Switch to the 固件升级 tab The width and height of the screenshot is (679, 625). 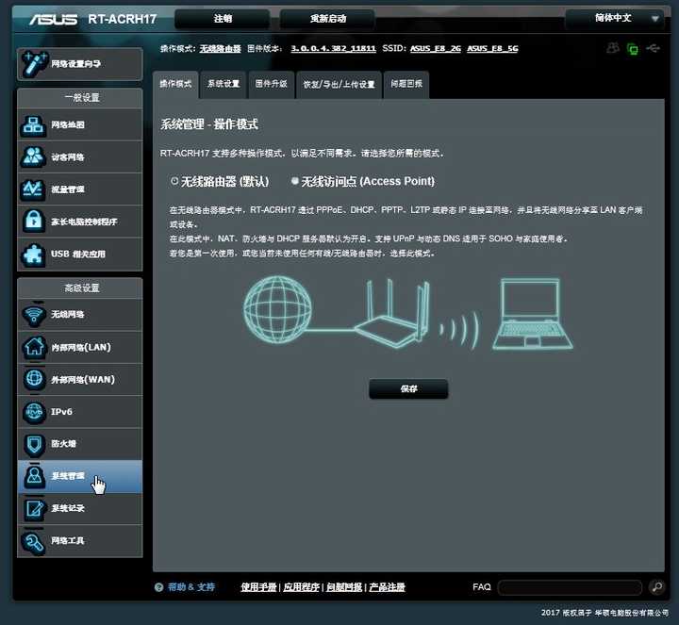271,84
